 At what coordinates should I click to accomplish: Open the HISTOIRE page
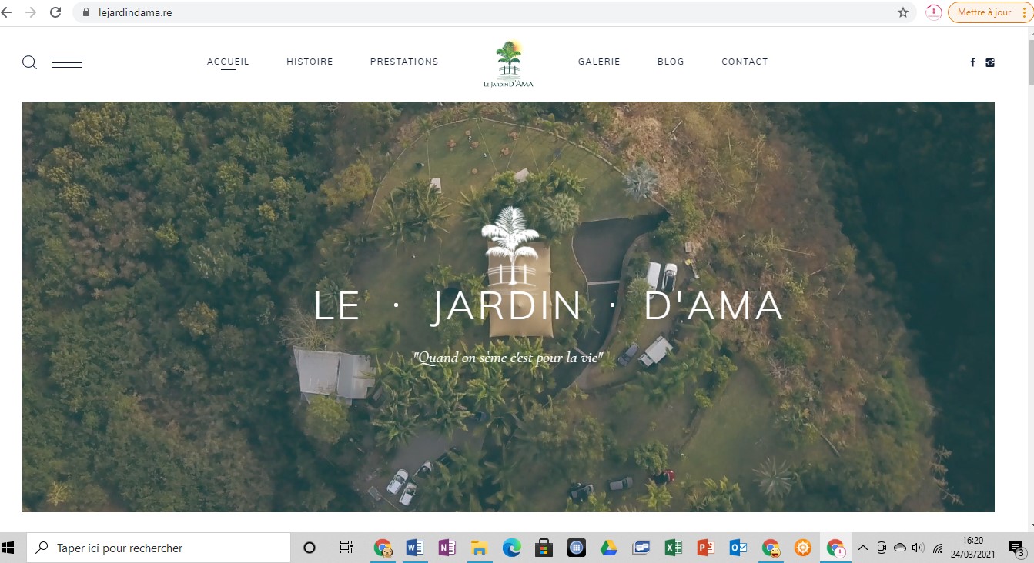point(310,62)
